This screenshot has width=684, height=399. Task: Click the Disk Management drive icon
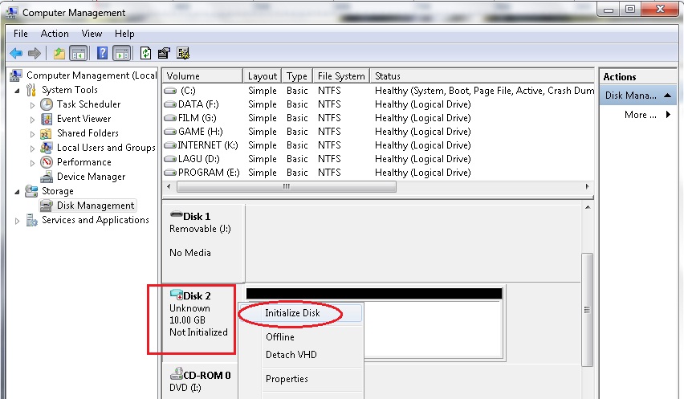[47, 206]
